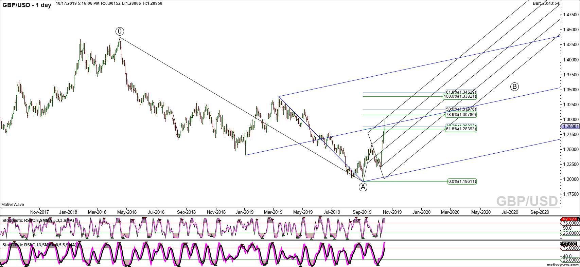This screenshot has width=580, height=267.
Task: Select the circled 0 wave label
Action: pyautogui.click(x=120, y=32)
